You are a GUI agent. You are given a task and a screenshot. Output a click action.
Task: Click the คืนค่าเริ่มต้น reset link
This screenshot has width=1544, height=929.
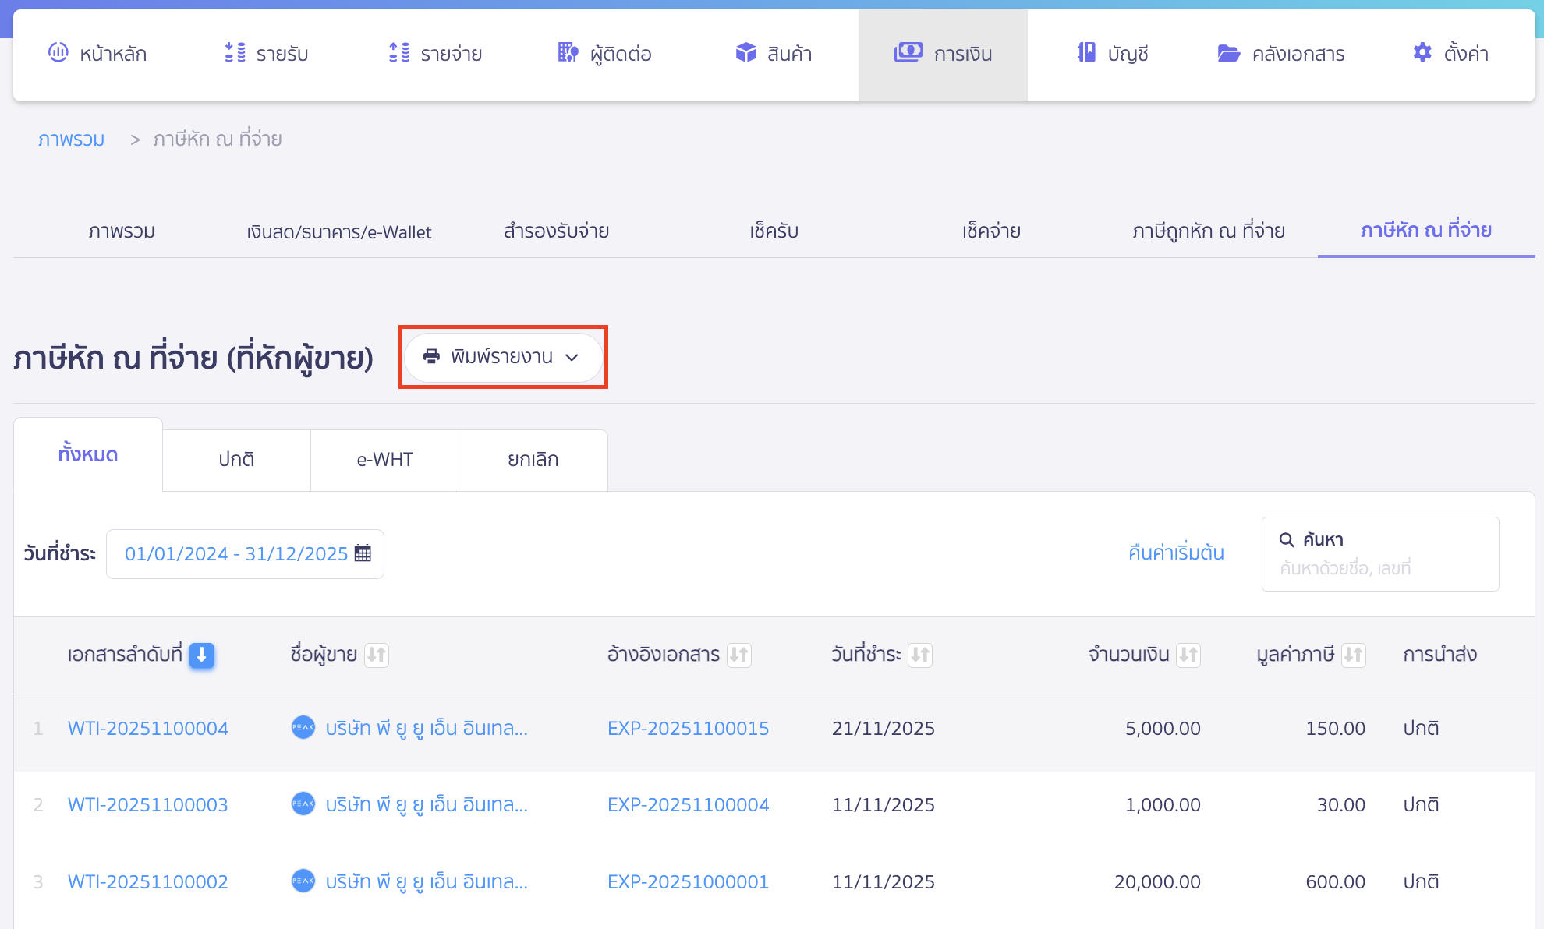point(1176,553)
